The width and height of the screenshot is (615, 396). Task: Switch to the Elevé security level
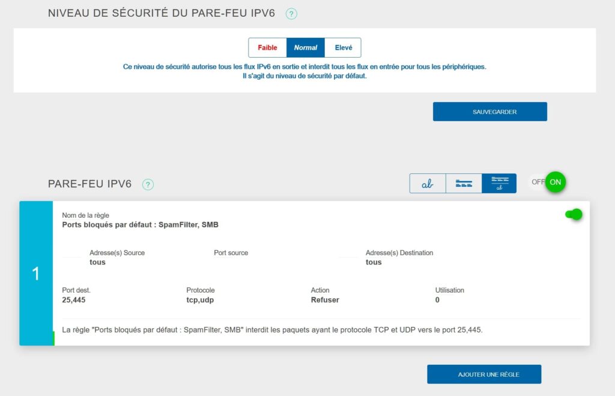pos(344,47)
